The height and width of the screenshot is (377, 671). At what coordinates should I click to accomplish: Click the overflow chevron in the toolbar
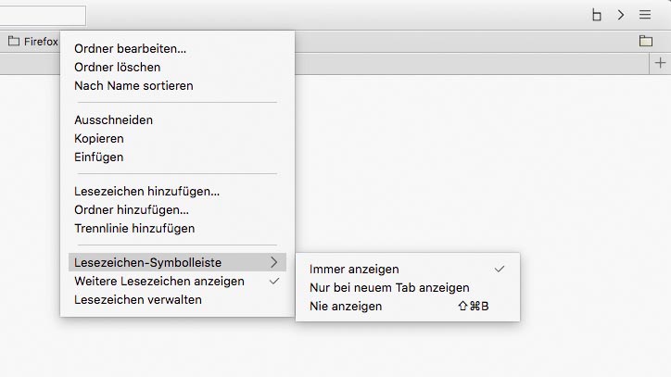[621, 15]
